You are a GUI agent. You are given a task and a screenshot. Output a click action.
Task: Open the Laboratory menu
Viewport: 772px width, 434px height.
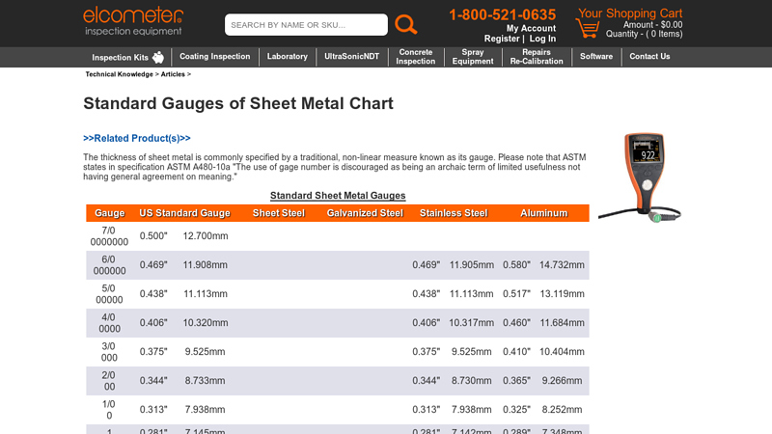pyautogui.click(x=287, y=57)
